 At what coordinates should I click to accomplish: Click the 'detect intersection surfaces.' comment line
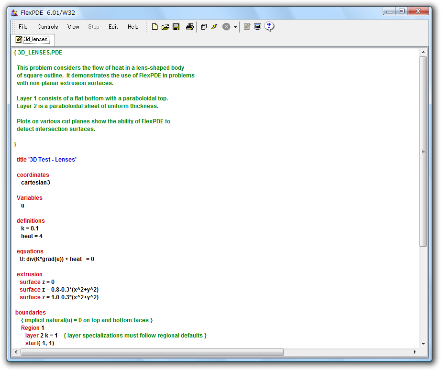[x=56, y=129]
